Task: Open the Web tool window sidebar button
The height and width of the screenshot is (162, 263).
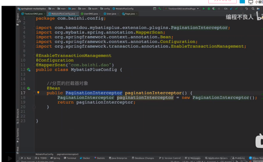Action: tap(17, 150)
